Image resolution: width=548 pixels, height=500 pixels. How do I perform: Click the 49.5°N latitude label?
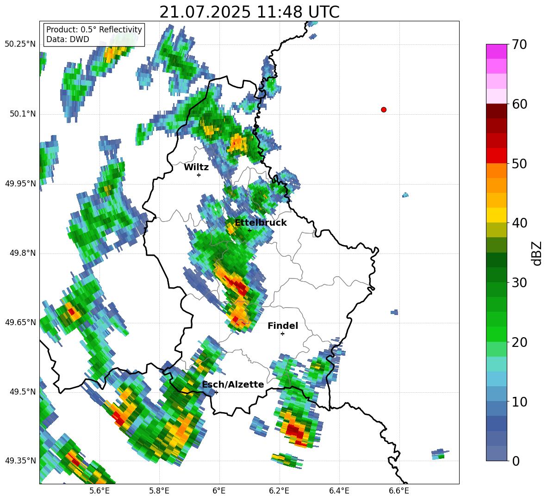pyautogui.click(x=22, y=391)
